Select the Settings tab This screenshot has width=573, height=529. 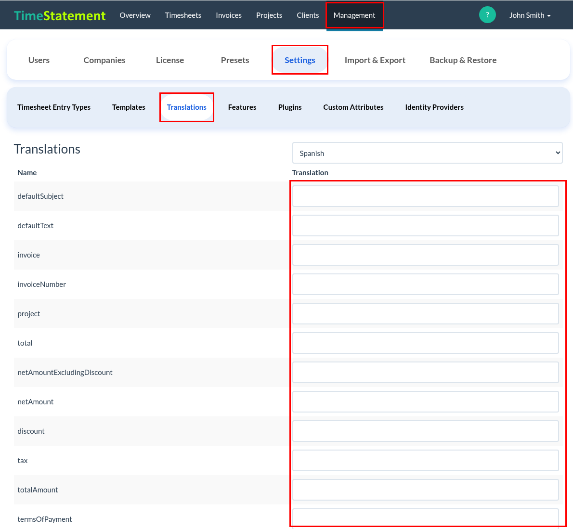coord(300,60)
